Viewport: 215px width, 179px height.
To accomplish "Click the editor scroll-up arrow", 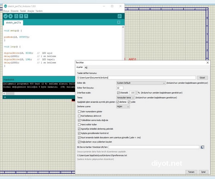I will point(123,27).
